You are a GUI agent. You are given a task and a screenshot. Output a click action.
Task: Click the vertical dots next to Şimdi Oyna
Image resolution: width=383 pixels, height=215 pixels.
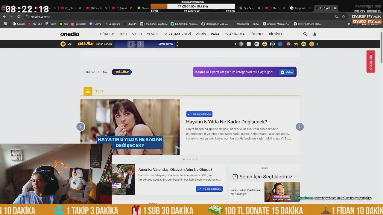coord(177,44)
